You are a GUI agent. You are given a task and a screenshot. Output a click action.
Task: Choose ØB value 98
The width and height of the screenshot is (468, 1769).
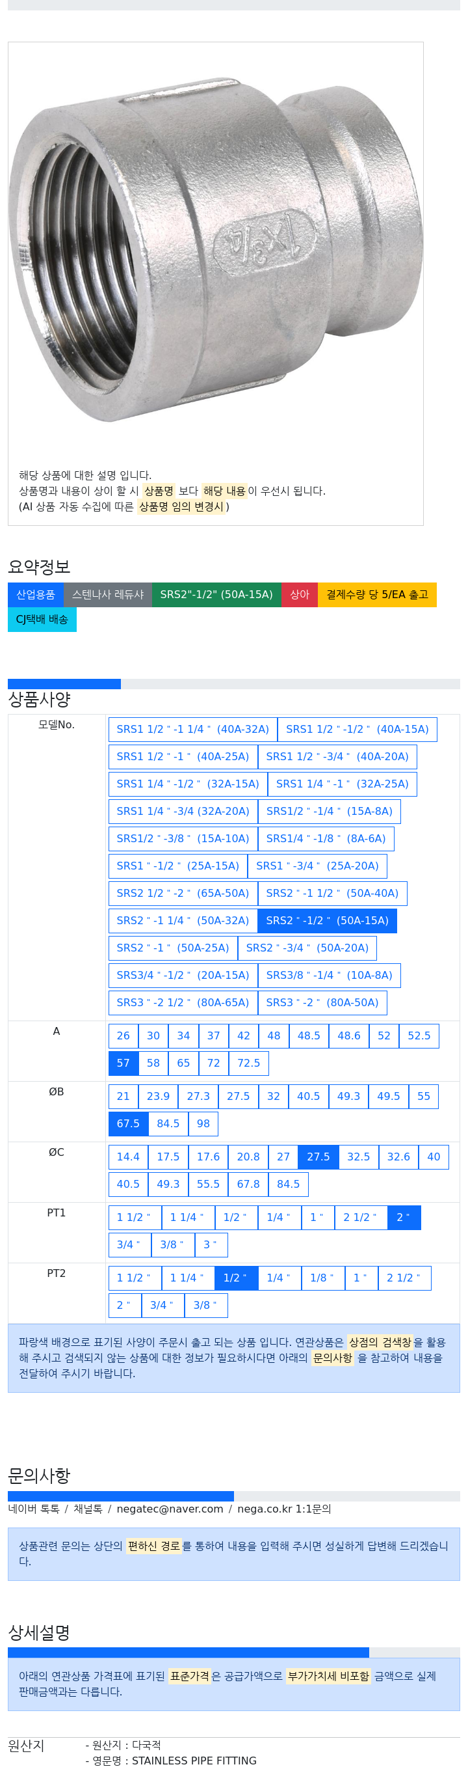tap(203, 1123)
